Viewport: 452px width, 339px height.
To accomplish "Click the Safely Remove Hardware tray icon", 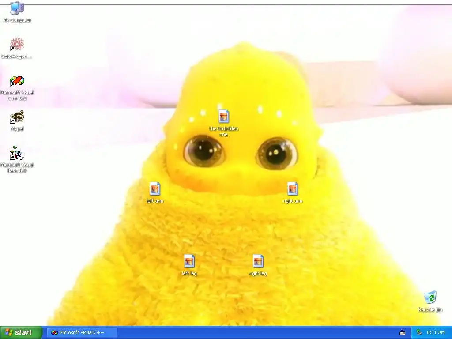I will [x=419, y=333].
